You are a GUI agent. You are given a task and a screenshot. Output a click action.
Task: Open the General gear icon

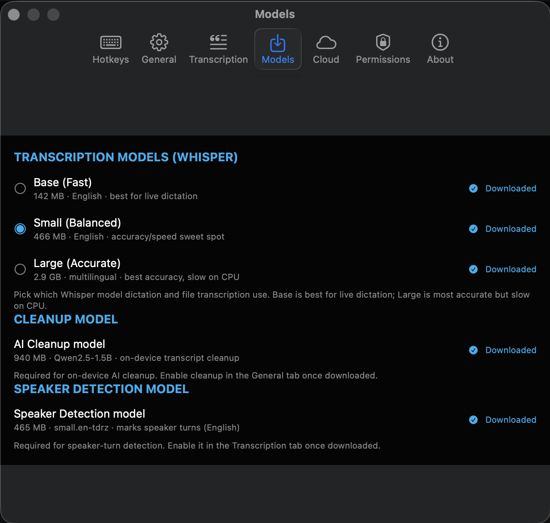pos(159,42)
